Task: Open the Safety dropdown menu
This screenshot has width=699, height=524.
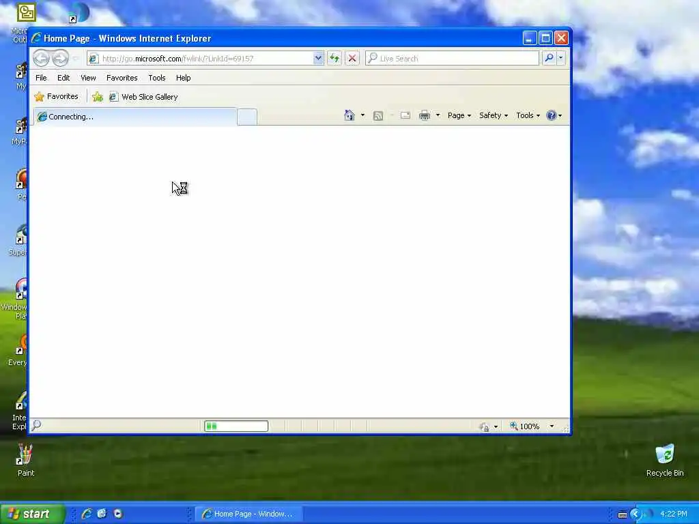Action: click(494, 115)
